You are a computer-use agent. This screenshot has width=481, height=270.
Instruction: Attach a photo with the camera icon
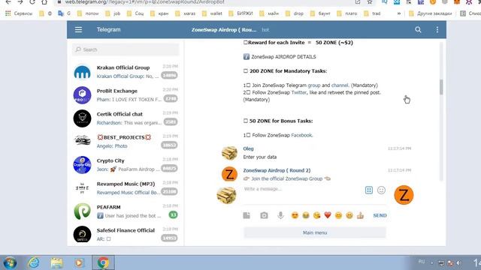264,215
